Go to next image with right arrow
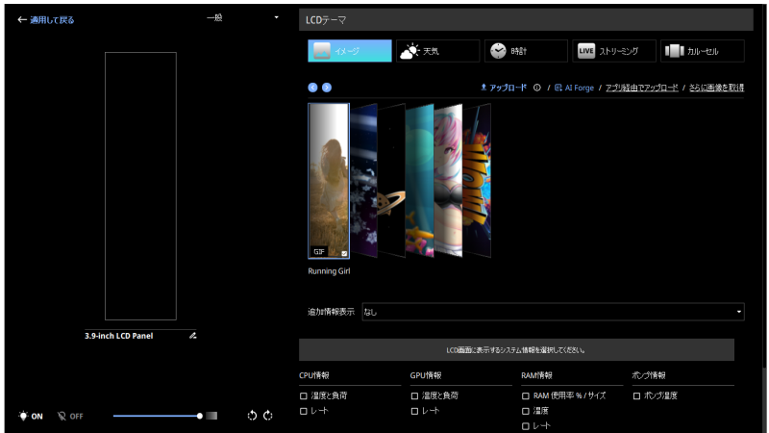Screen dimensions: 769x433 click(x=327, y=88)
